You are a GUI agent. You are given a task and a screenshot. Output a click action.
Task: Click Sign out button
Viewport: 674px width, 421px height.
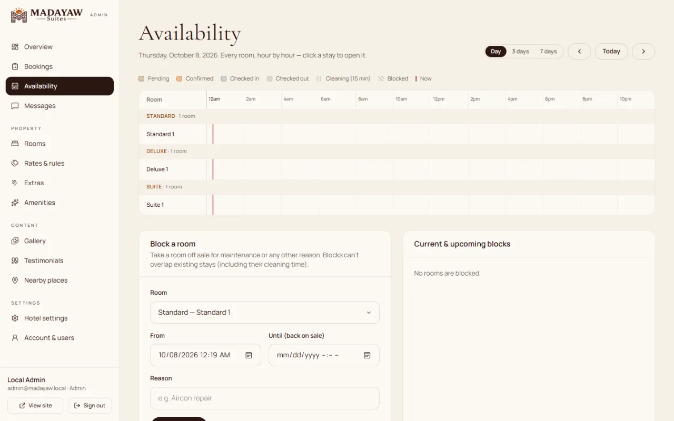(90, 406)
